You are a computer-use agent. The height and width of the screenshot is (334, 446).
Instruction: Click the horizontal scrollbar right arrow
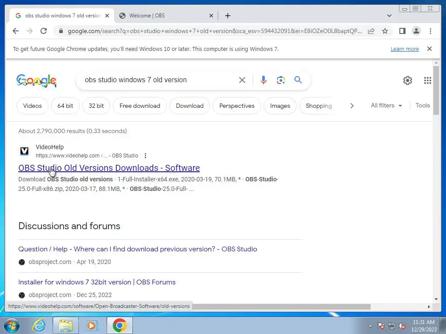point(429,307)
